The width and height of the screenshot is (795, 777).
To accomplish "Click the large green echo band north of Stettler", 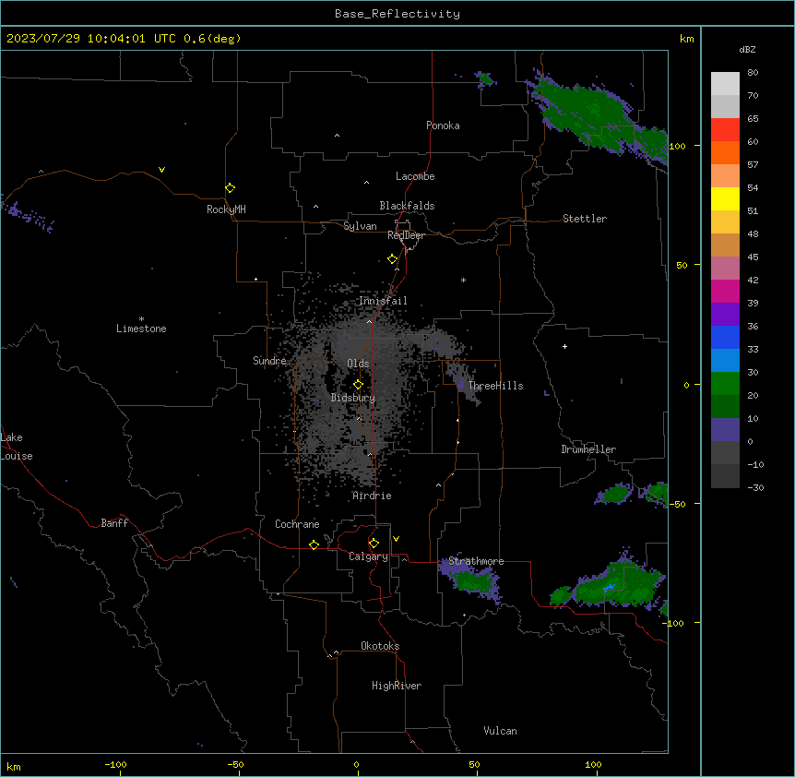I will tap(593, 113).
